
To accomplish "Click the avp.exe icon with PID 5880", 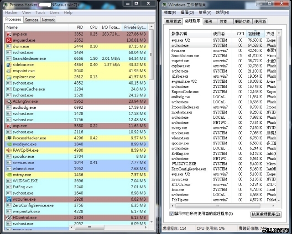I will coord(9,126).
